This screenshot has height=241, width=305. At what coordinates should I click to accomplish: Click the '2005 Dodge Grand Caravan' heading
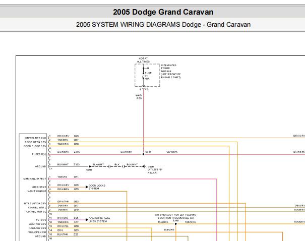pyautogui.click(x=163, y=12)
